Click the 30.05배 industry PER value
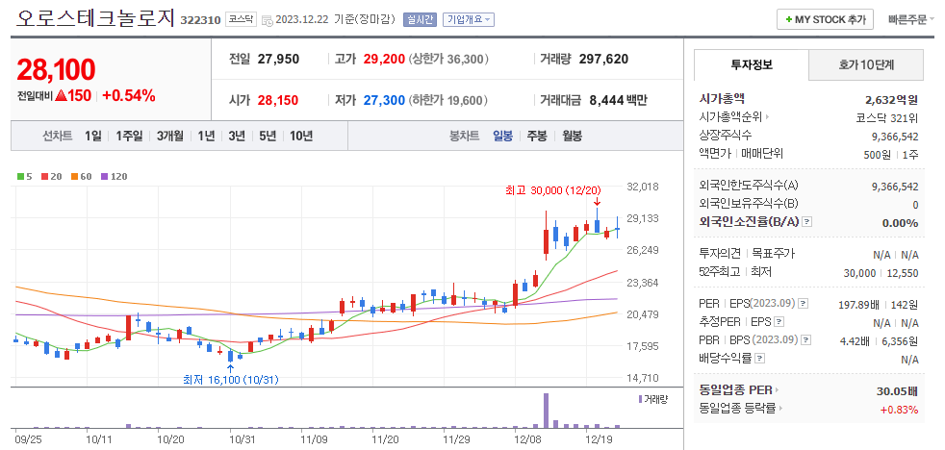945x450 pixels. tap(898, 391)
